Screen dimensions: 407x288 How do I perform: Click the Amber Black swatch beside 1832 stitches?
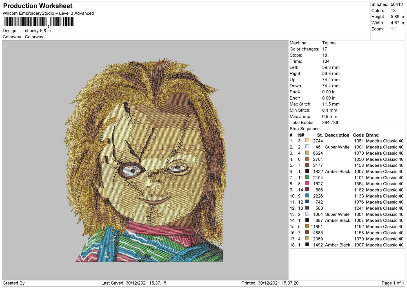point(307,171)
